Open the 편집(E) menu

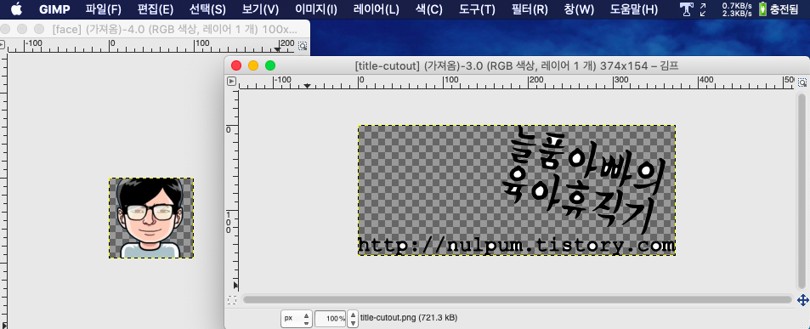(156, 9)
